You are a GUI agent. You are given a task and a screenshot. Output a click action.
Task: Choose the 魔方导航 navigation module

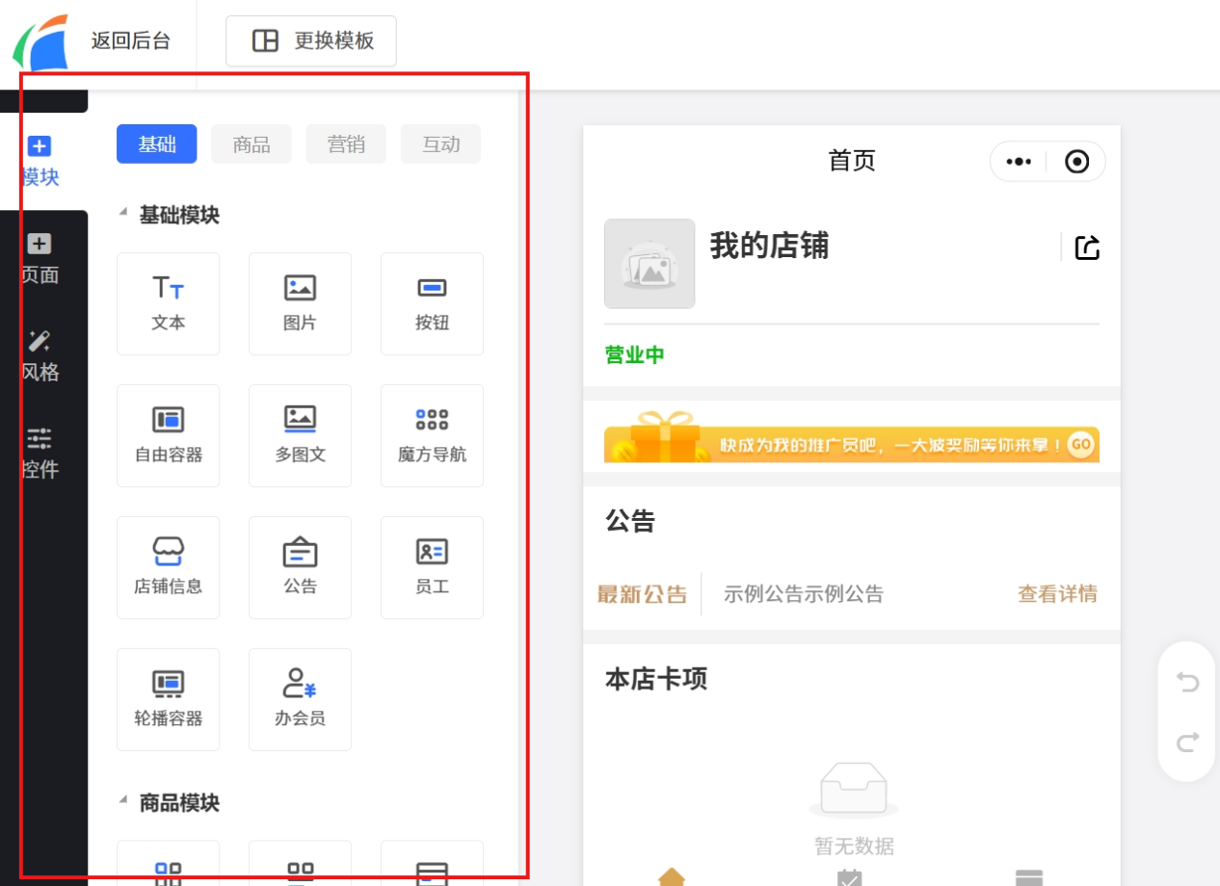432,435
